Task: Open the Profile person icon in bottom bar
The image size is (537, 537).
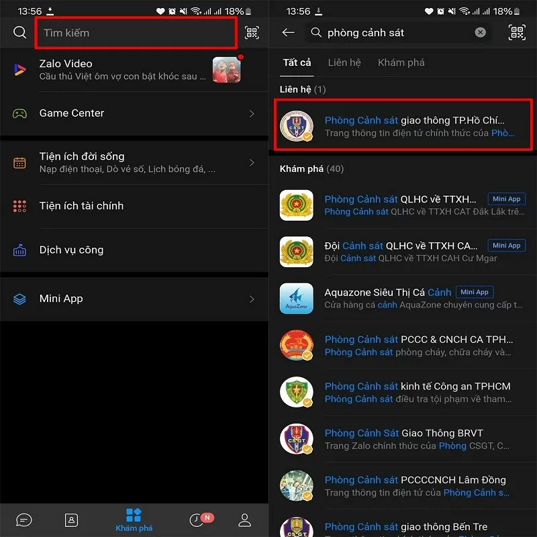Action: (245, 520)
